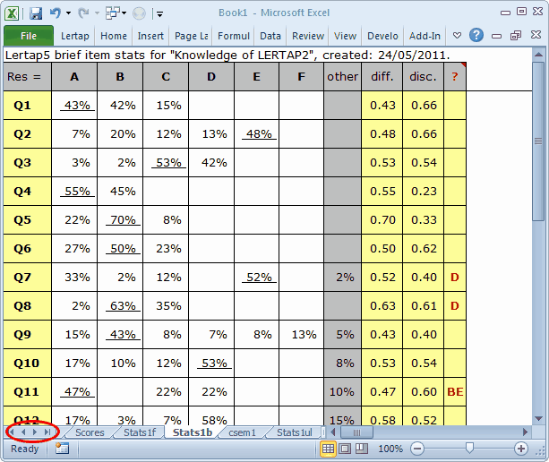Click zoom out minus button
The width and height of the screenshot is (549, 462).
(417, 448)
